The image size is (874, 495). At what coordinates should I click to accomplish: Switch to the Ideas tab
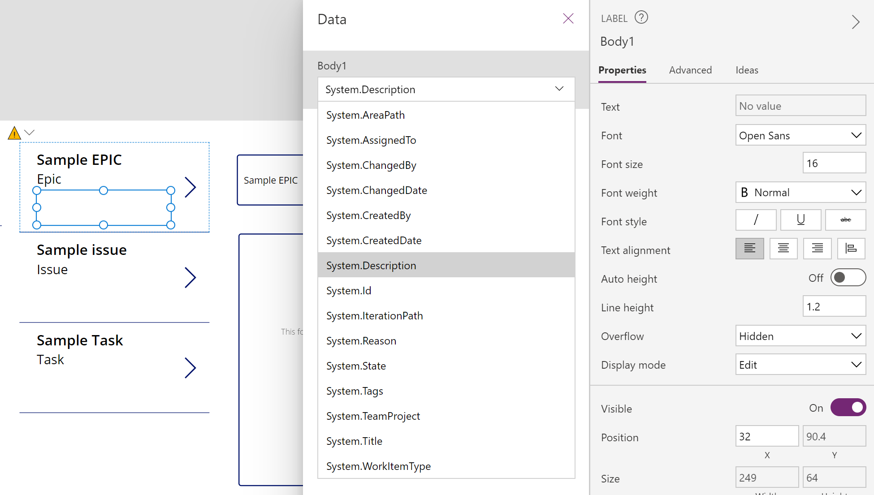pos(747,70)
